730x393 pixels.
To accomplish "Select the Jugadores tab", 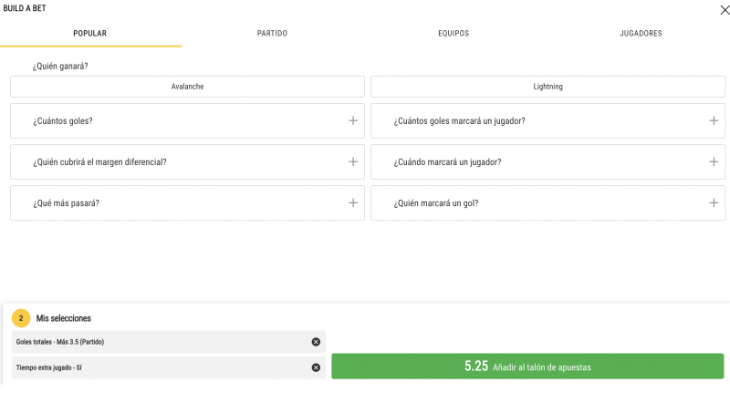I will (641, 34).
